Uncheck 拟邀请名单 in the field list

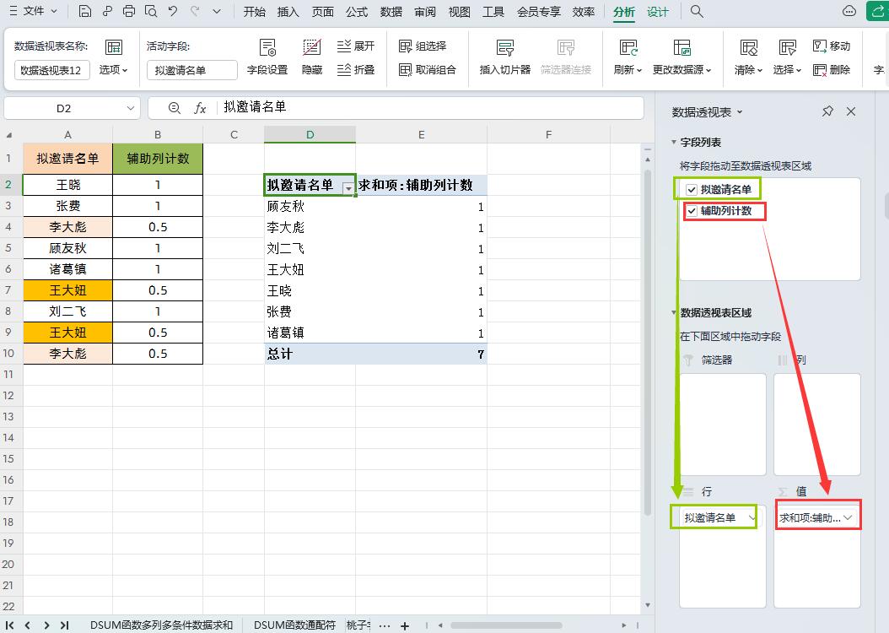coord(691,189)
